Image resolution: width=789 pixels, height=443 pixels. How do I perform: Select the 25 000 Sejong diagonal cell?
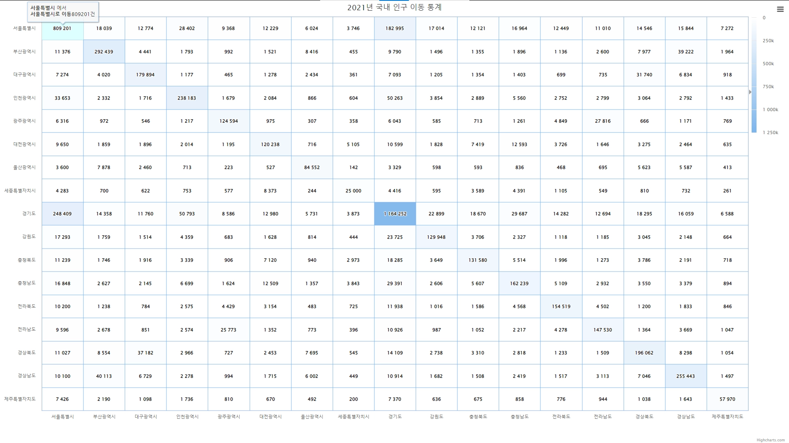(x=353, y=191)
